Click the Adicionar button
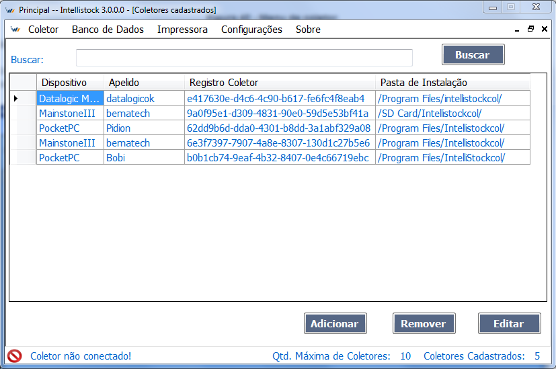Image resolution: width=556 pixels, height=369 pixels. tap(335, 323)
